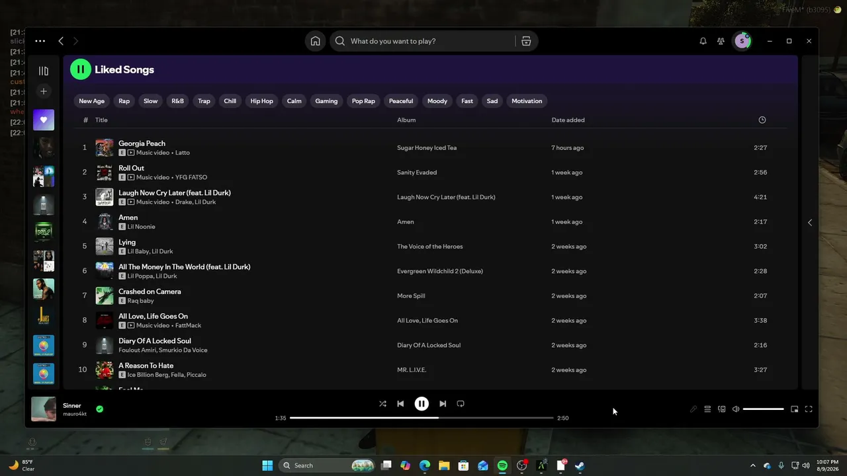
Task: Open Liked Songs heart tile in sidebar
Action: (x=44, y=120)
